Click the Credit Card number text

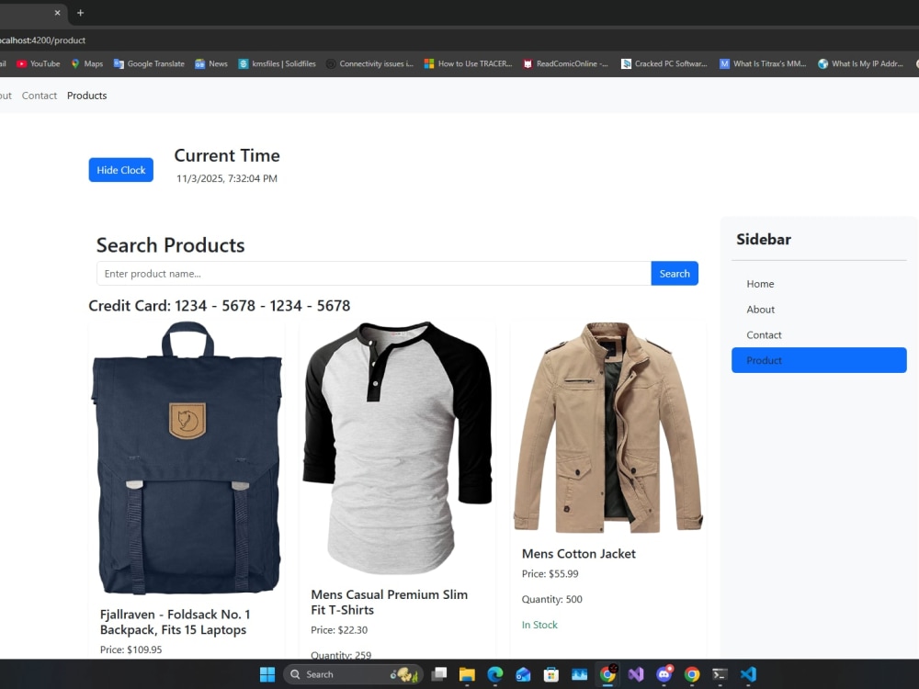tap(220, 306)
